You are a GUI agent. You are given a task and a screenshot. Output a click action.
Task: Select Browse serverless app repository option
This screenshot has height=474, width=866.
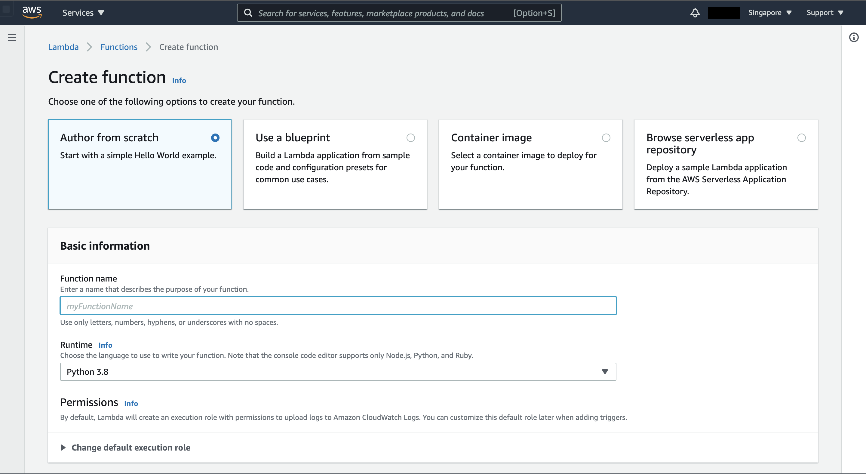click(801, 138)
